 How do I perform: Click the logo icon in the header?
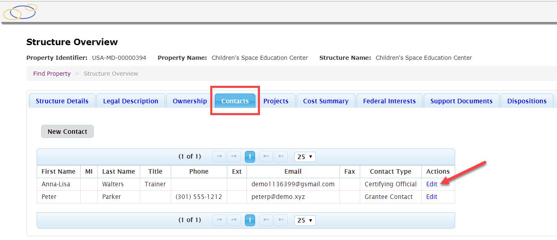pos(20,12)
